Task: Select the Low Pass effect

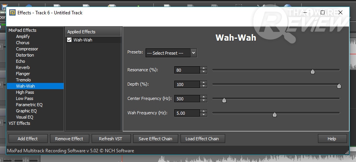Action: click(x=24, y=98)
